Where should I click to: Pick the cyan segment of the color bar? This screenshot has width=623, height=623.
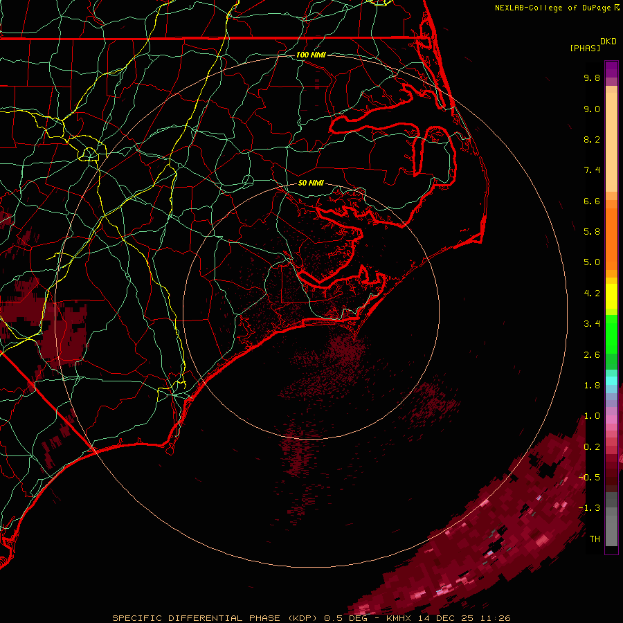click(611, 381)
